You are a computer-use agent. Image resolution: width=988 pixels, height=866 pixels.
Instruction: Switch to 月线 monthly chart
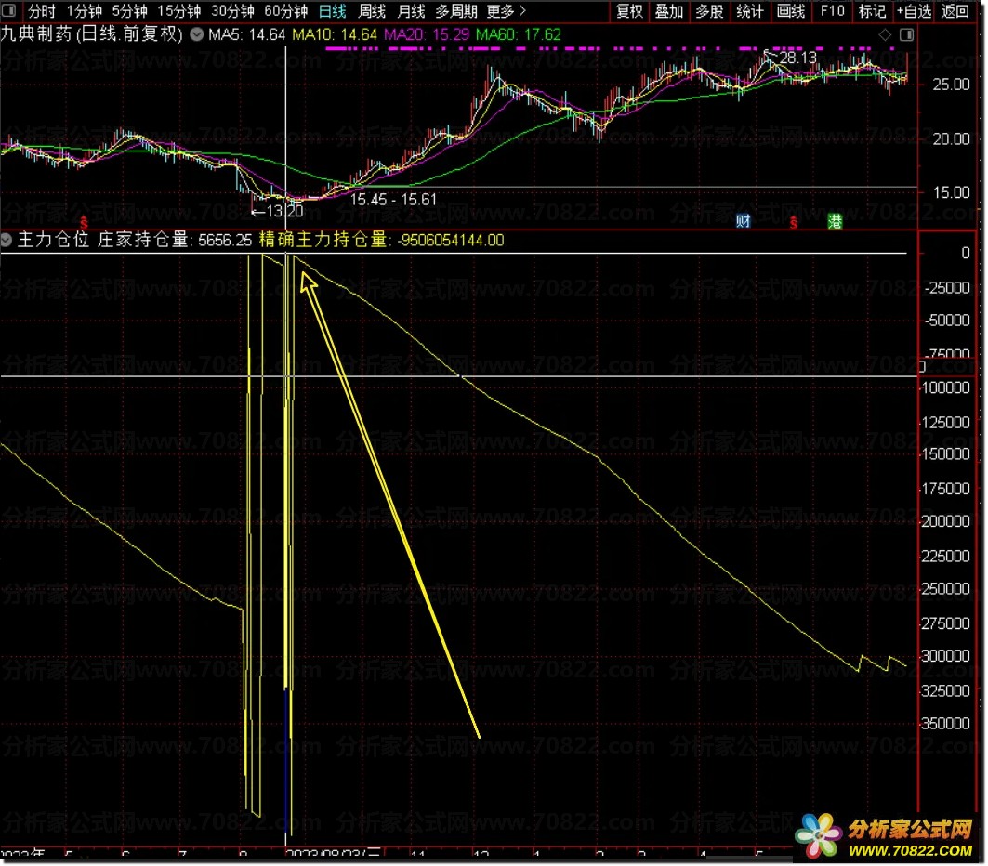411,11
